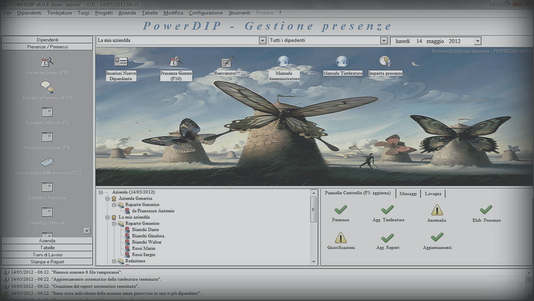Click log entry 'Aggiornamento automatico delle timbrature terminato'
This screenshot has width=534, height=301.
[x=86, y=279]
